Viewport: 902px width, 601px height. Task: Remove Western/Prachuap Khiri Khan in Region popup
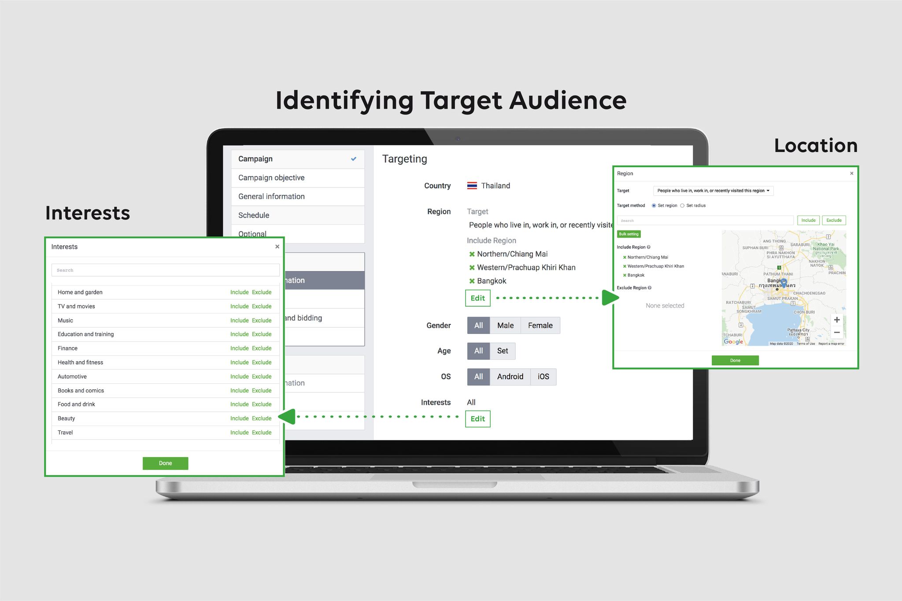625,266
